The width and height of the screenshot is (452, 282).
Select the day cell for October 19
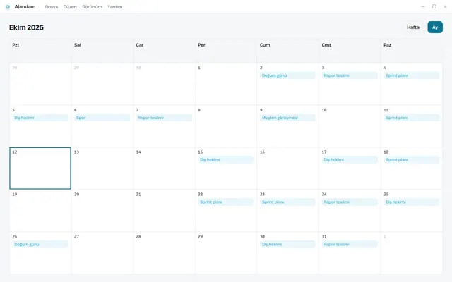[x=40, y=211]
